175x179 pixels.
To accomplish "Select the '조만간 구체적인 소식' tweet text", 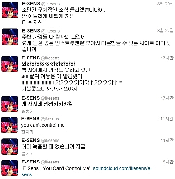I will [63, 16].
